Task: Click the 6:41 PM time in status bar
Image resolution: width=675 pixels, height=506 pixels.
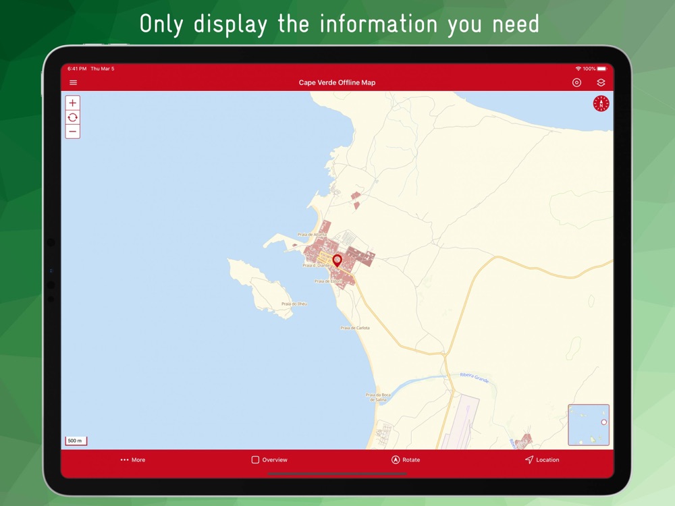Action: (77, 69)
